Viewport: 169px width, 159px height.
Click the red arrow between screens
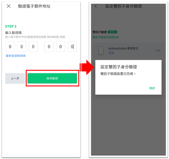[x=87, y=67]
